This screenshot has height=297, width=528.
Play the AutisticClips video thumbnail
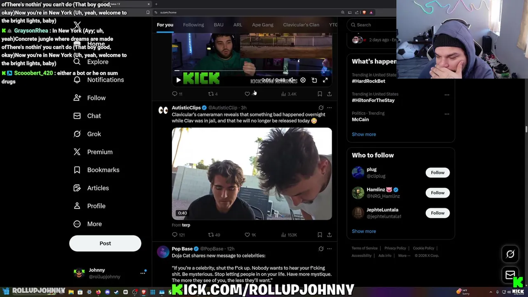coord(252,174)
